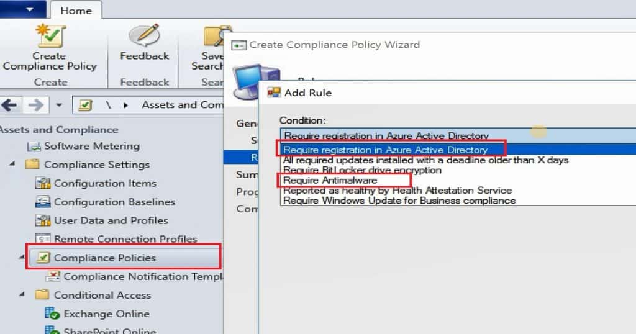Select the Progress step in wizard

(247, 192)
